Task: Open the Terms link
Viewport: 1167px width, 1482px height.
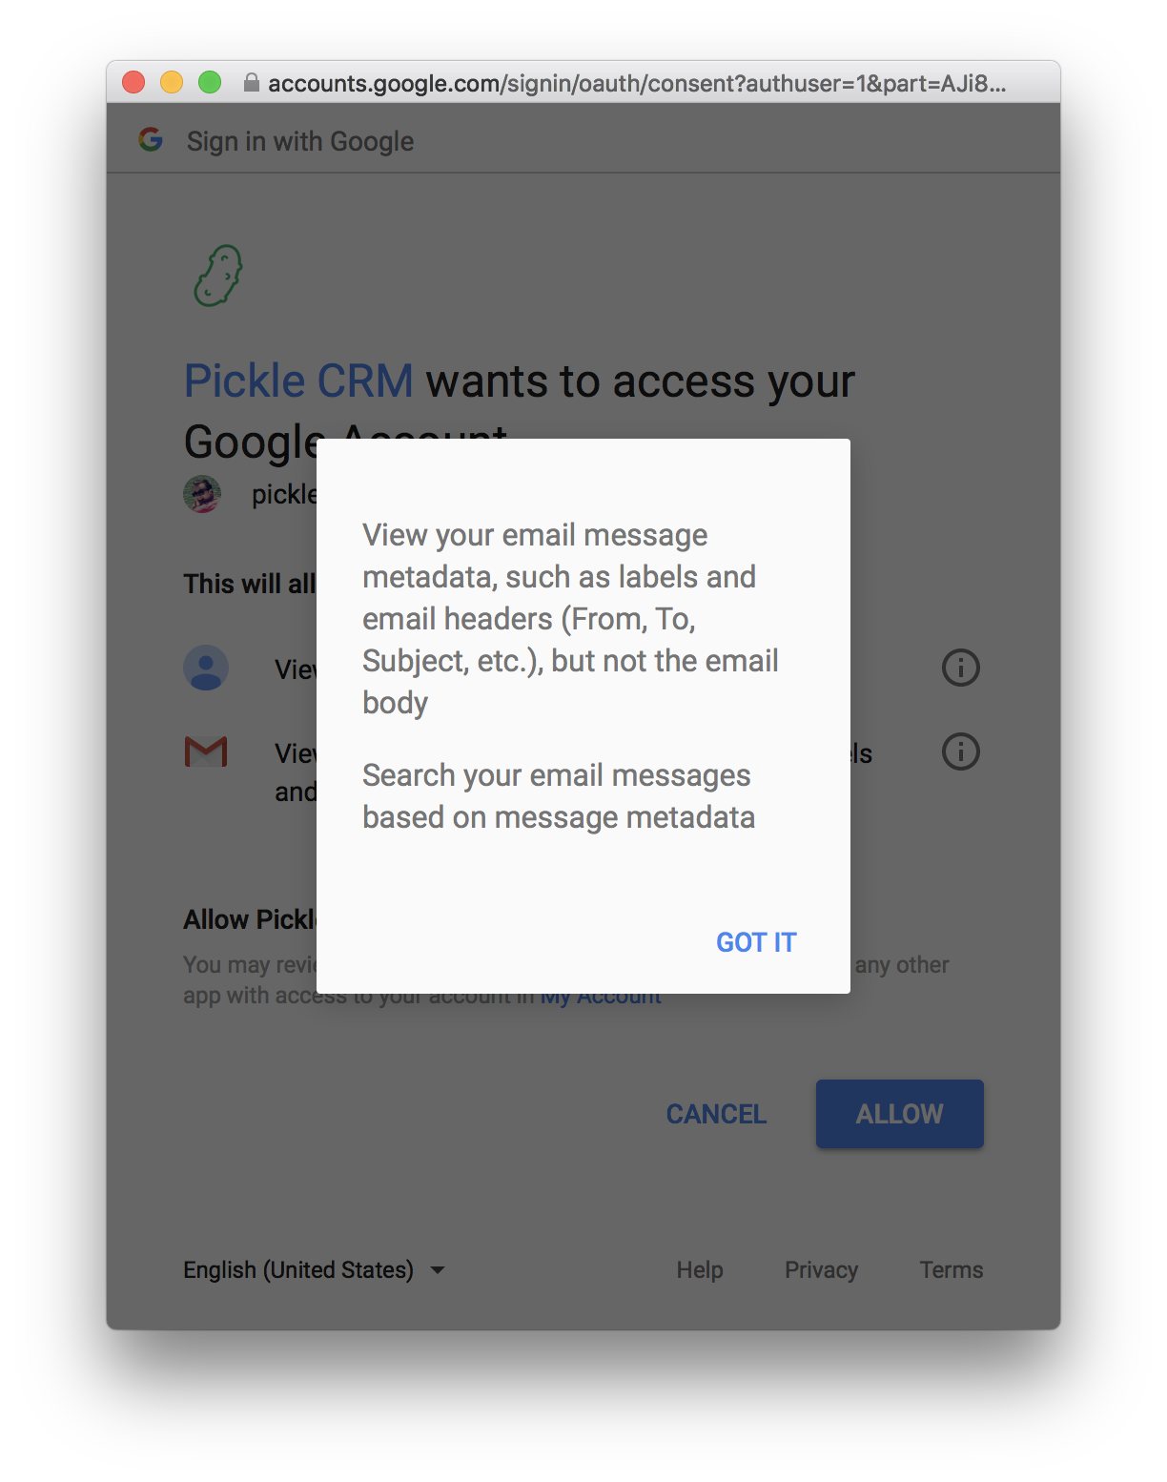Action: point(952,1270)
